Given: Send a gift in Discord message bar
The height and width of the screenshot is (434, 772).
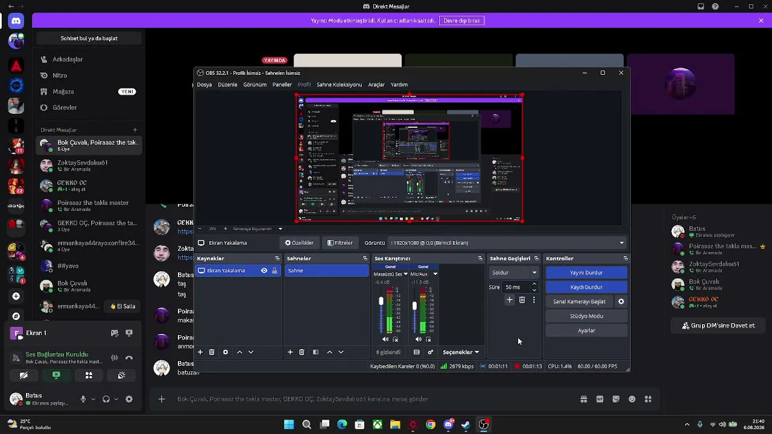Looking at the screenshot, I should pos(583,399).
